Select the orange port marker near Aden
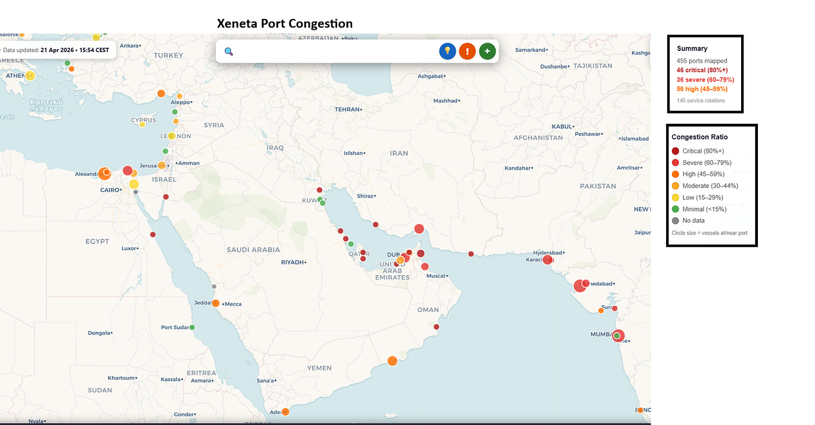Image resolution: width=815 pixels, height=425 pixels. [285, 412]
